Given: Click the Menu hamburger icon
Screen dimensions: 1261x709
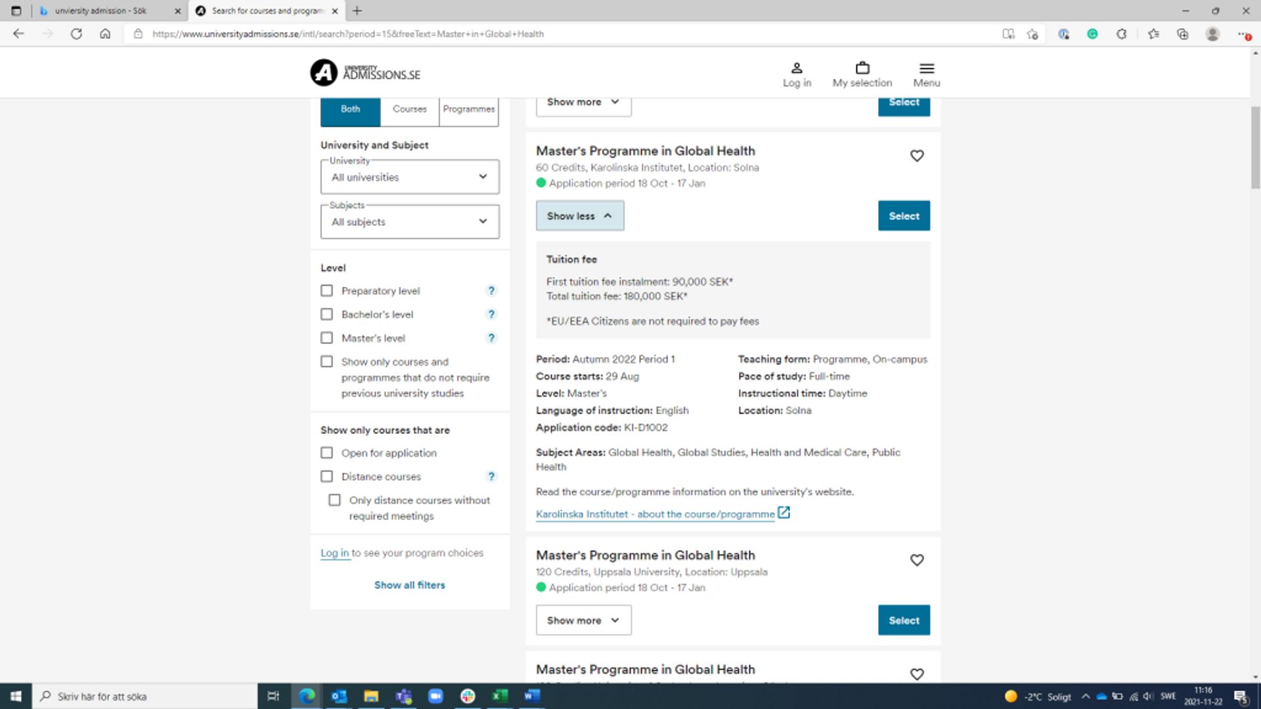Looking at the screenshot, I should [927, 68].
